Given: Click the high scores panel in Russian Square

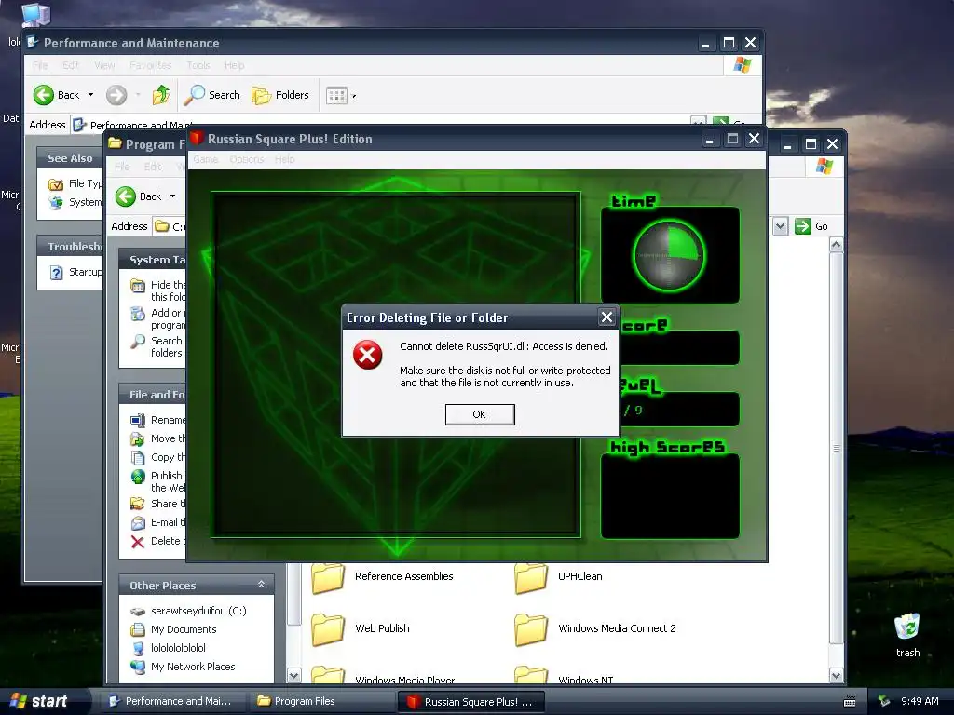Looking at the screenshot, I should (x=670, y=496).
